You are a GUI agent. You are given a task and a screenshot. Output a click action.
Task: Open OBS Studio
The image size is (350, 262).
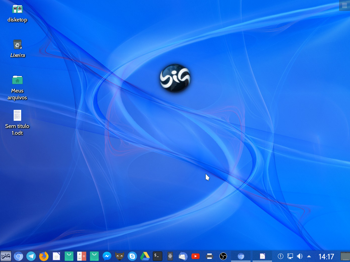tap(223, 256)
